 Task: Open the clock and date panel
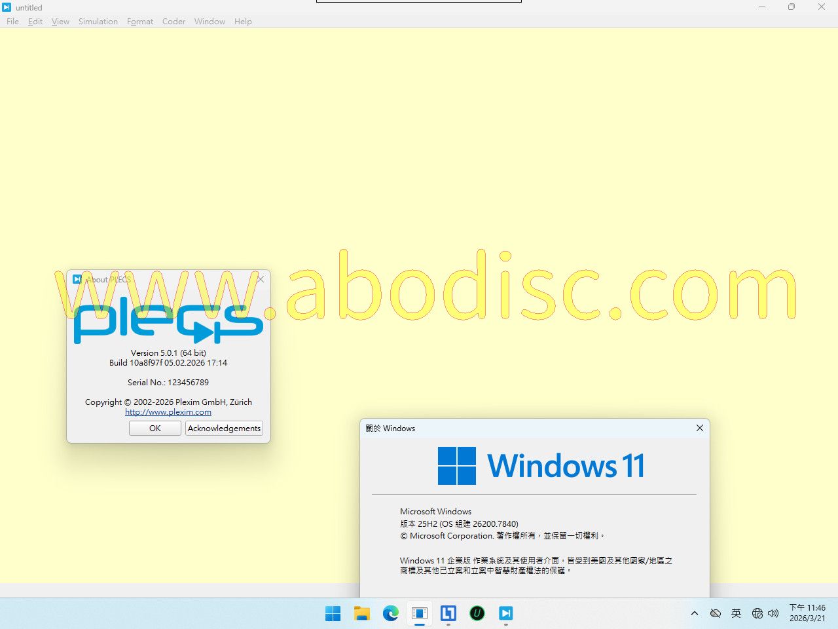(x=807, y=613)
